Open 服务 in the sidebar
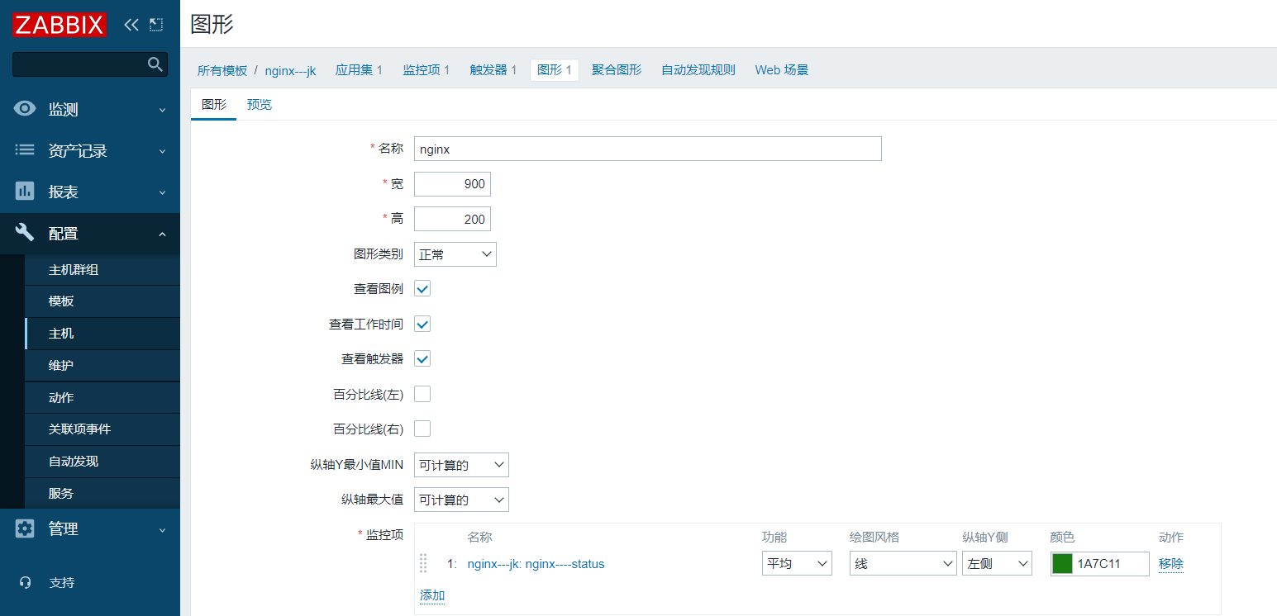The image size is (1277, 616). [102, 494]
